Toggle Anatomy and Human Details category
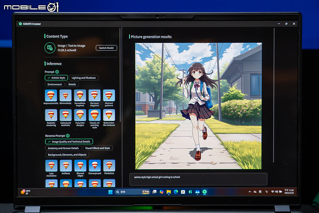The height and width of the screenshot is (213, 319). (x=63, y=148)
